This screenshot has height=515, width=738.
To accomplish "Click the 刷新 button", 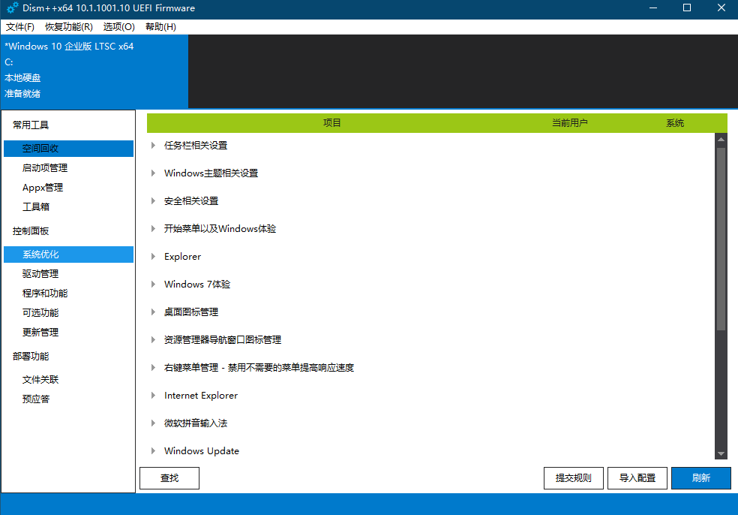I will (700, 478).
